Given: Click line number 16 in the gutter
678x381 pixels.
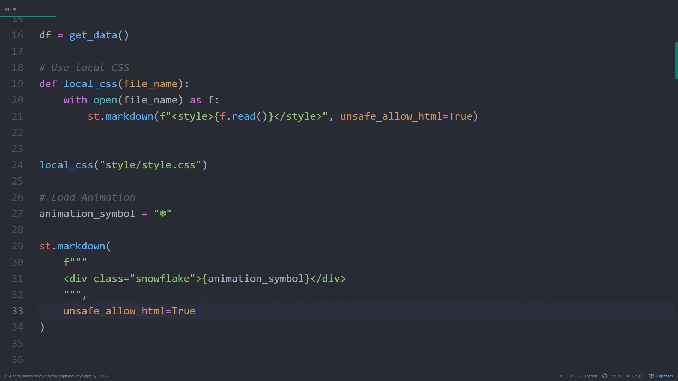Looking at the screenshot, I should coord(17,35).
